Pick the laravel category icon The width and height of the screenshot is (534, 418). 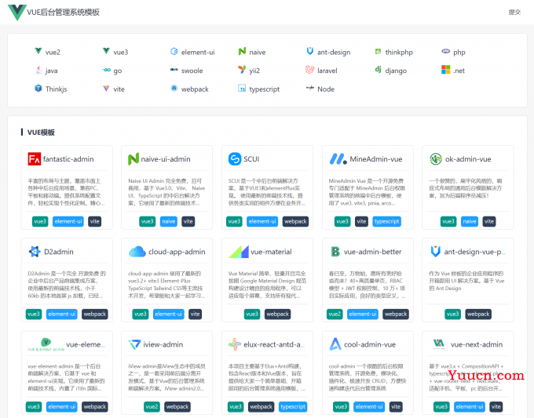[x=310, y=70]
